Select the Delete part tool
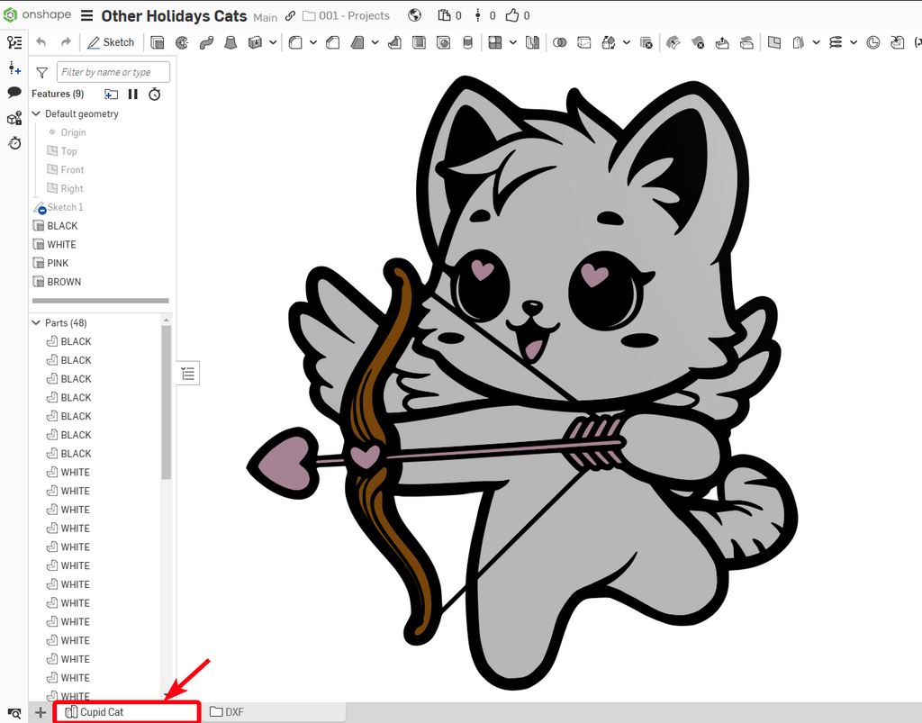 pyautogui.click(x=646, y=42)
